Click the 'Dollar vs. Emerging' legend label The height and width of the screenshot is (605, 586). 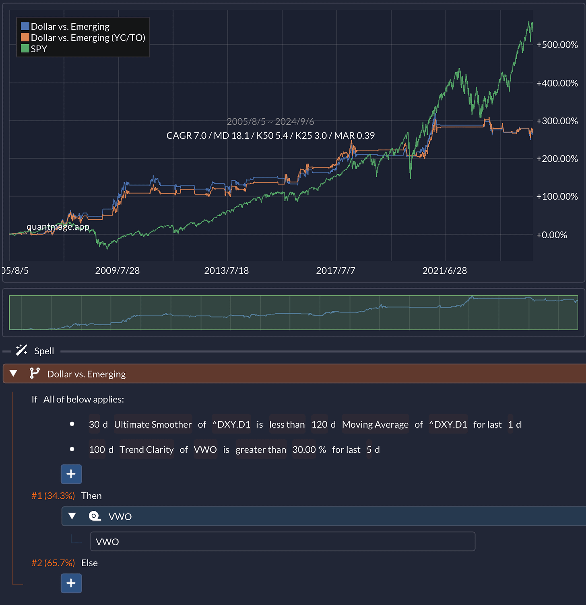[70, 26]
